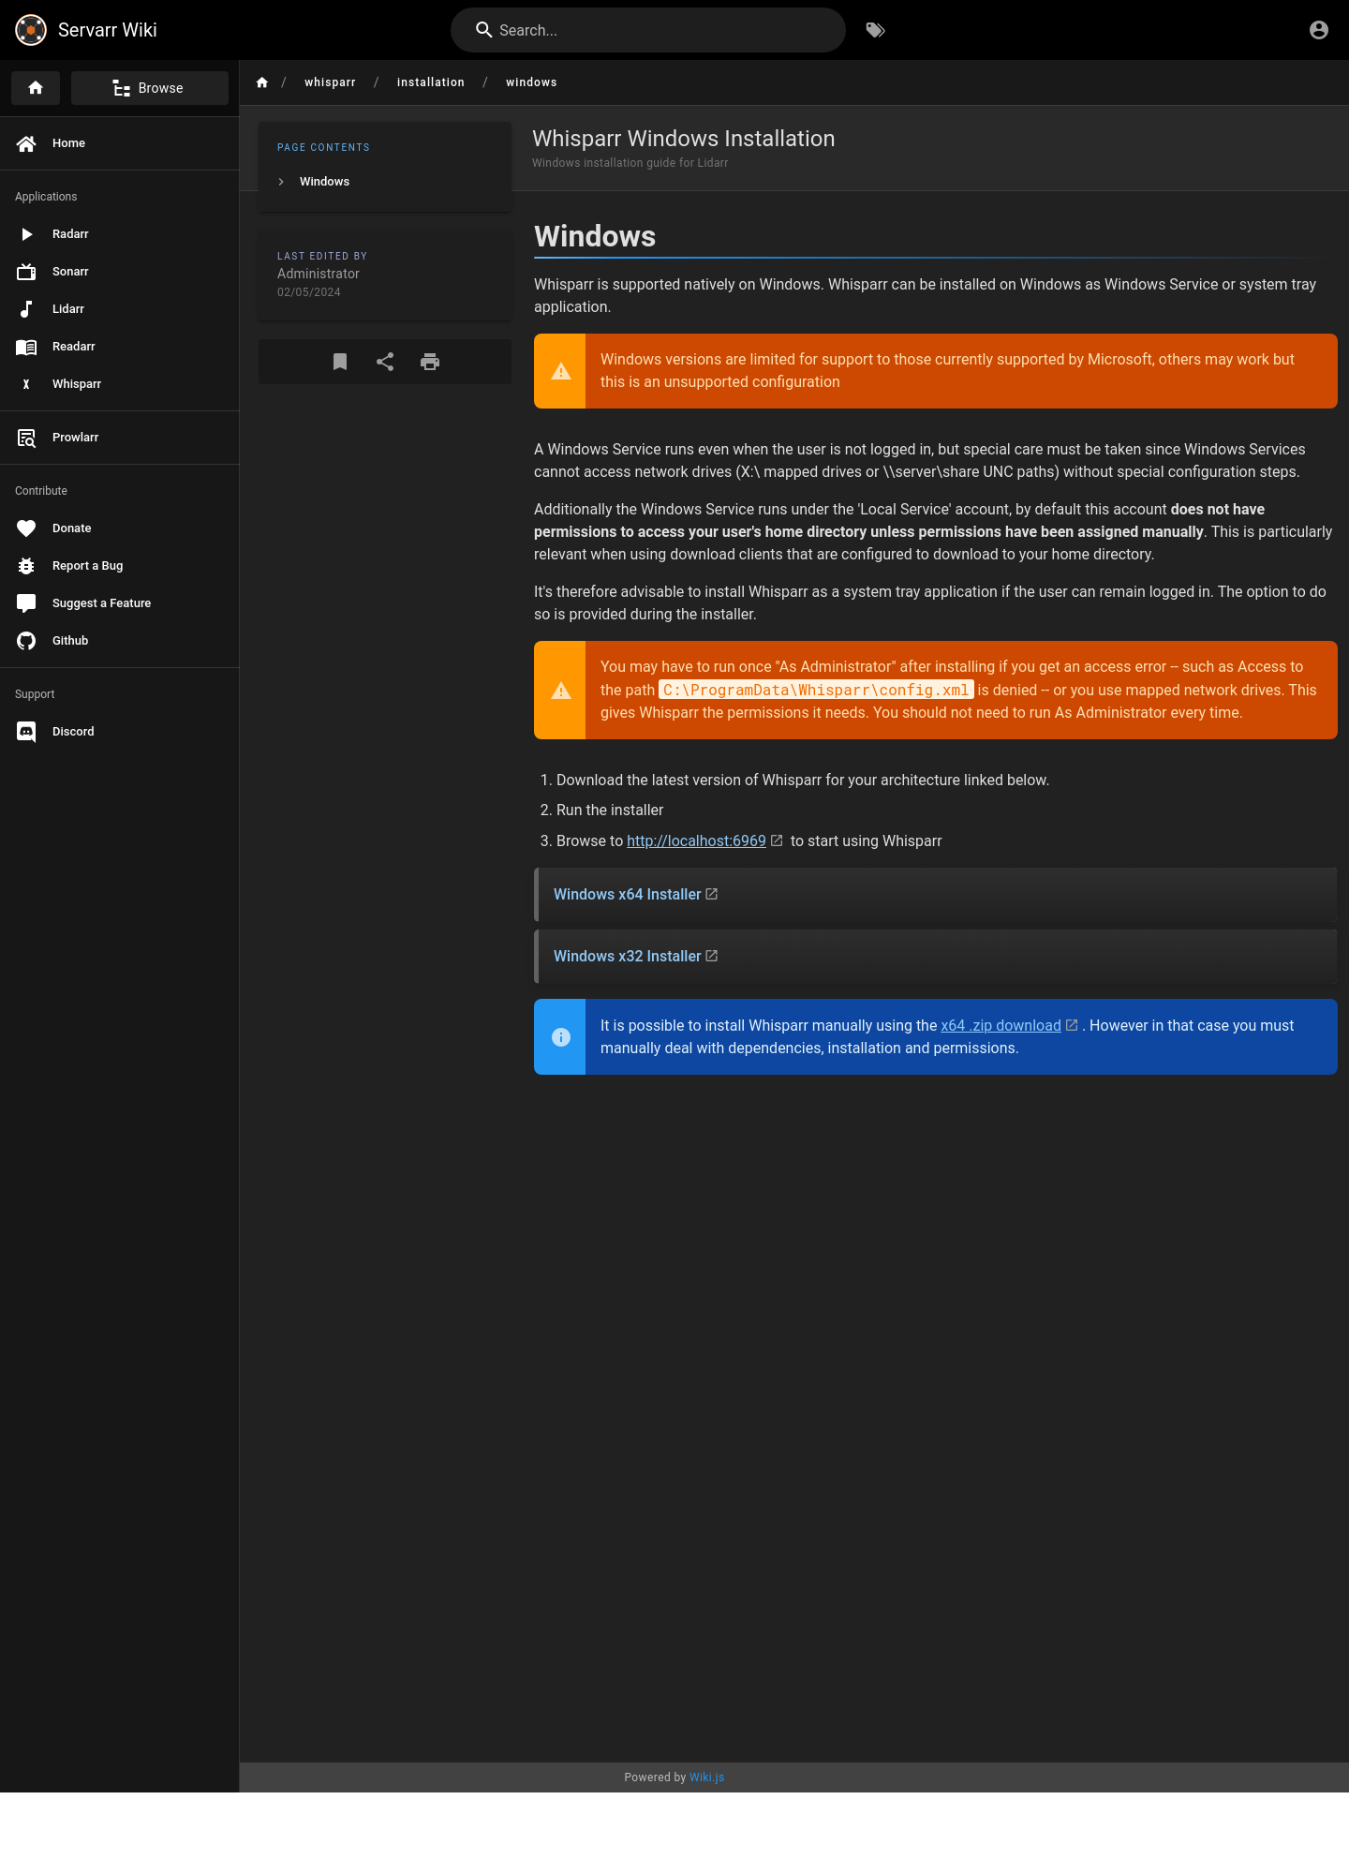Click the 02/05/2024 edit date

coord(309,292)
